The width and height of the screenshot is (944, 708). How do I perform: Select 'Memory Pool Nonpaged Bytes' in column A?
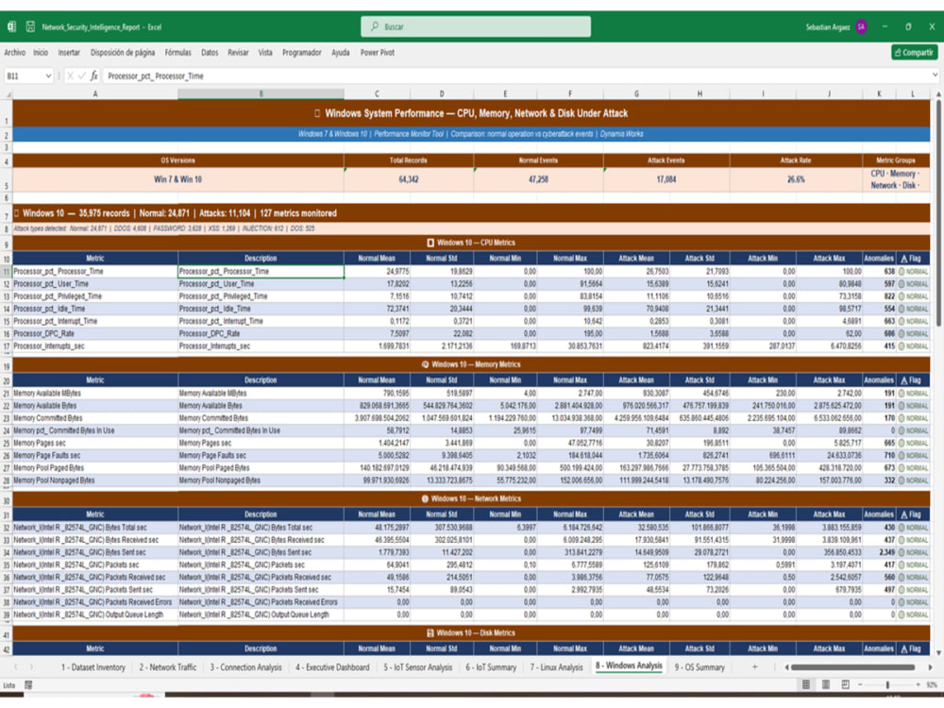point(95,480)
